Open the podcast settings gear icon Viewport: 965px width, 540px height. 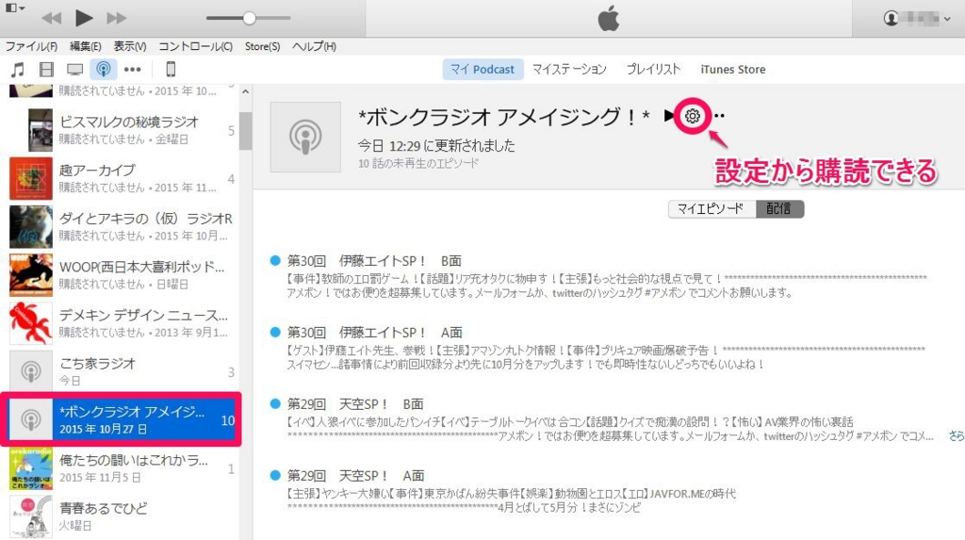click(x=693, y=116)
